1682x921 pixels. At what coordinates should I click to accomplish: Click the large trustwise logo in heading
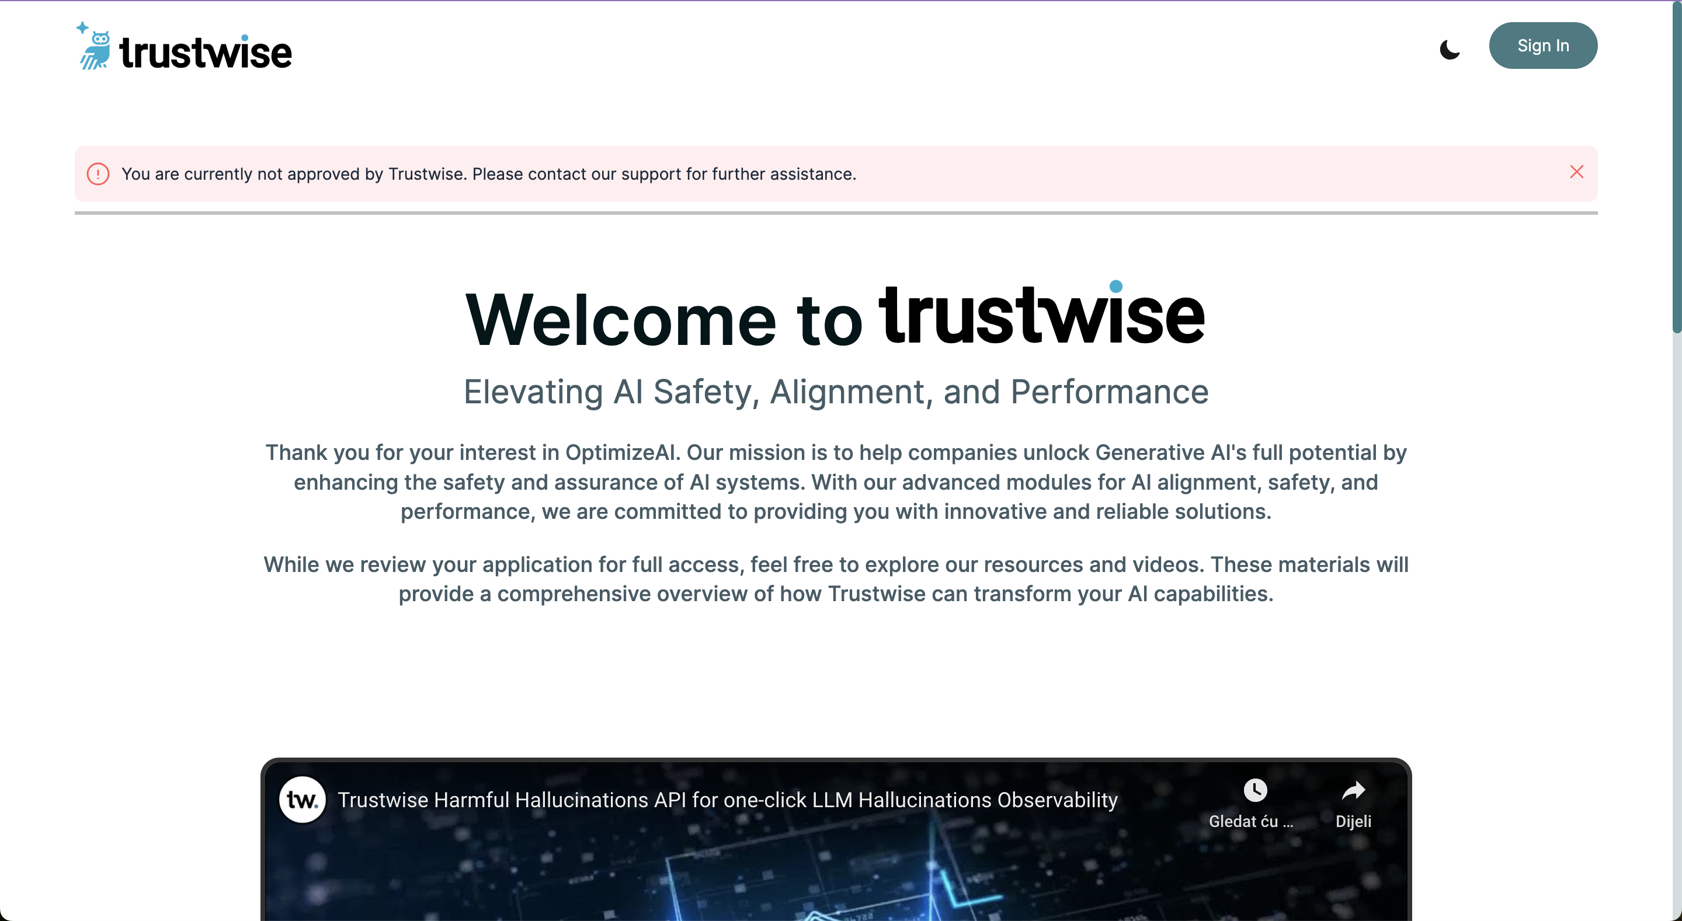point(1042,313)
